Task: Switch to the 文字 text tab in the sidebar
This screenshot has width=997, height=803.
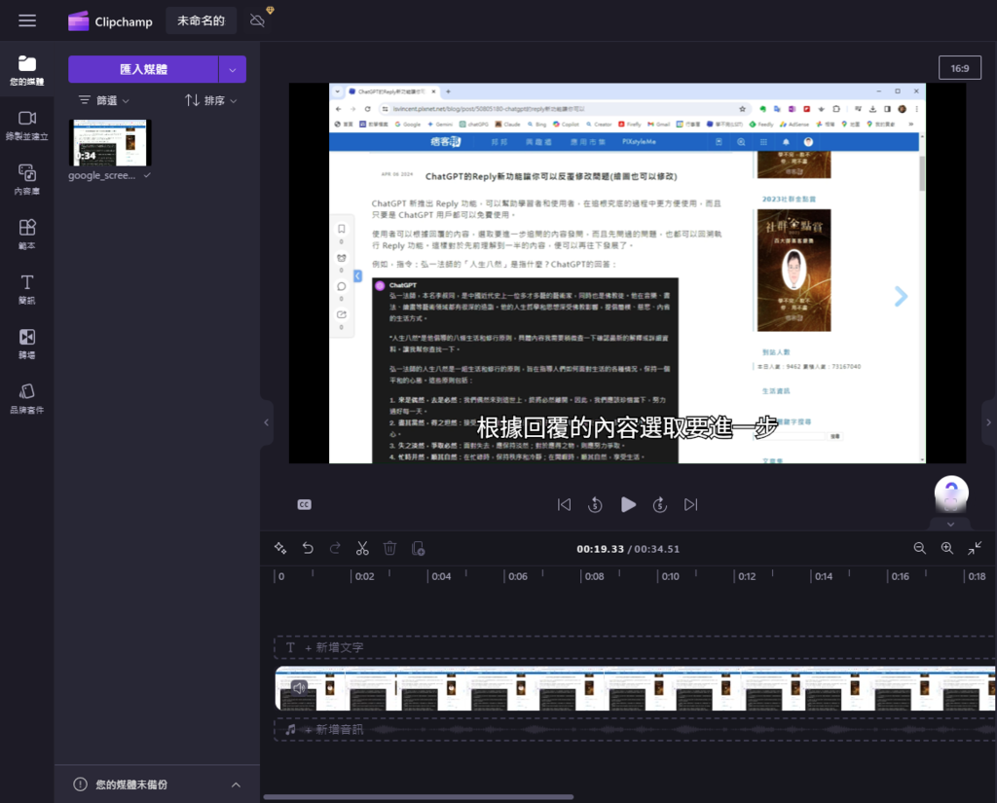Action: pos(26,289)
